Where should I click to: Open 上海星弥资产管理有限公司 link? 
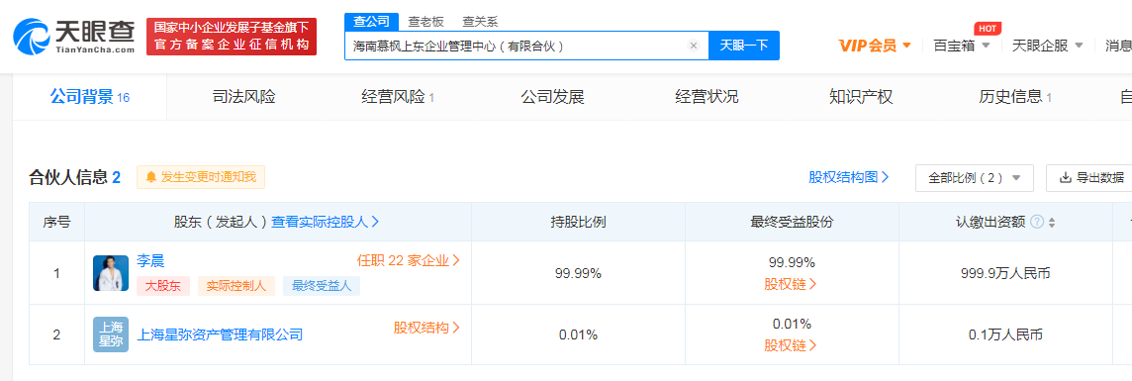click(220, 334)
